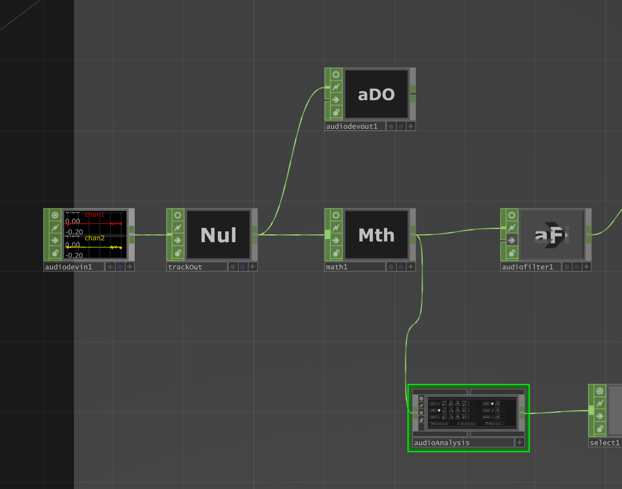Toggle clone immune flag on audiodevin1
Screen dimensions: 622x489
click(x=55, y=228)
